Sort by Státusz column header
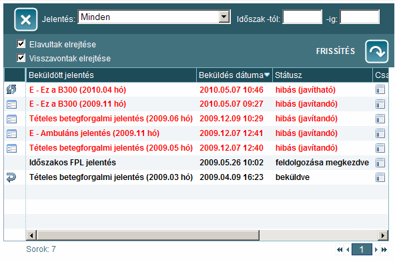This screenshot has height=262, width=395. coord(322,75)
